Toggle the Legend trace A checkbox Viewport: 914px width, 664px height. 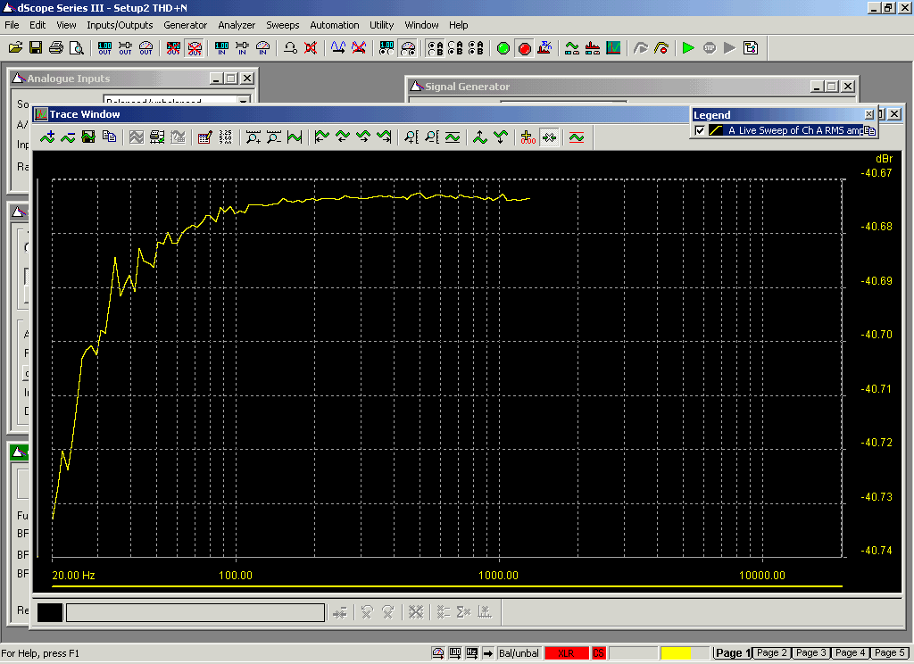click(700, 130)
